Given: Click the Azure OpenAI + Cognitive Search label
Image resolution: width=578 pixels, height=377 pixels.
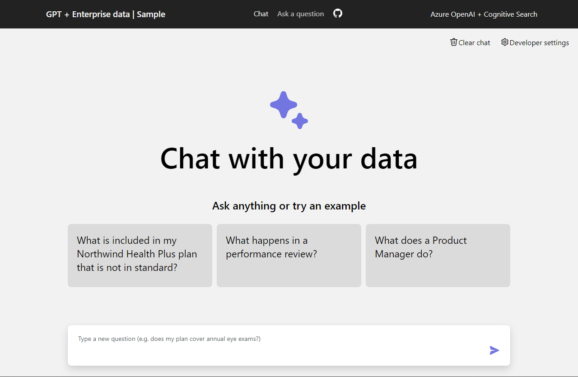Looking at the screenshot, I should point(484,14).
